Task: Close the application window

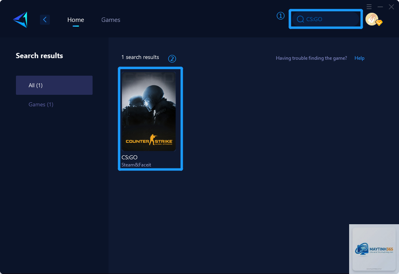Action: pyautogui.click(x=391, y=7)
